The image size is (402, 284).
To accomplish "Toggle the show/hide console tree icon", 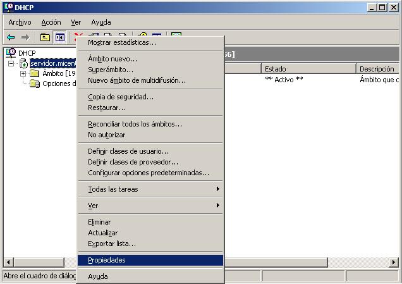I will pos(60,37).
